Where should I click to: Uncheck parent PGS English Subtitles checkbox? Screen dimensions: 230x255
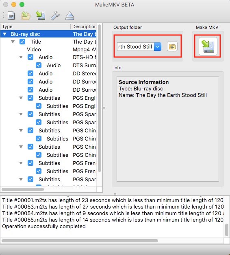tap(30, 98)
